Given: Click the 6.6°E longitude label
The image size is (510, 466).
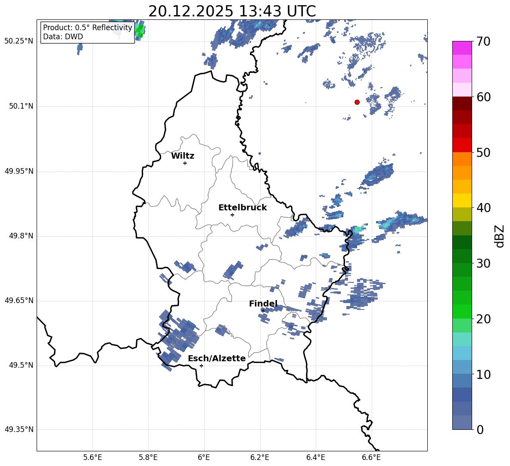Looking at the screenshot, I should (371, 457).
